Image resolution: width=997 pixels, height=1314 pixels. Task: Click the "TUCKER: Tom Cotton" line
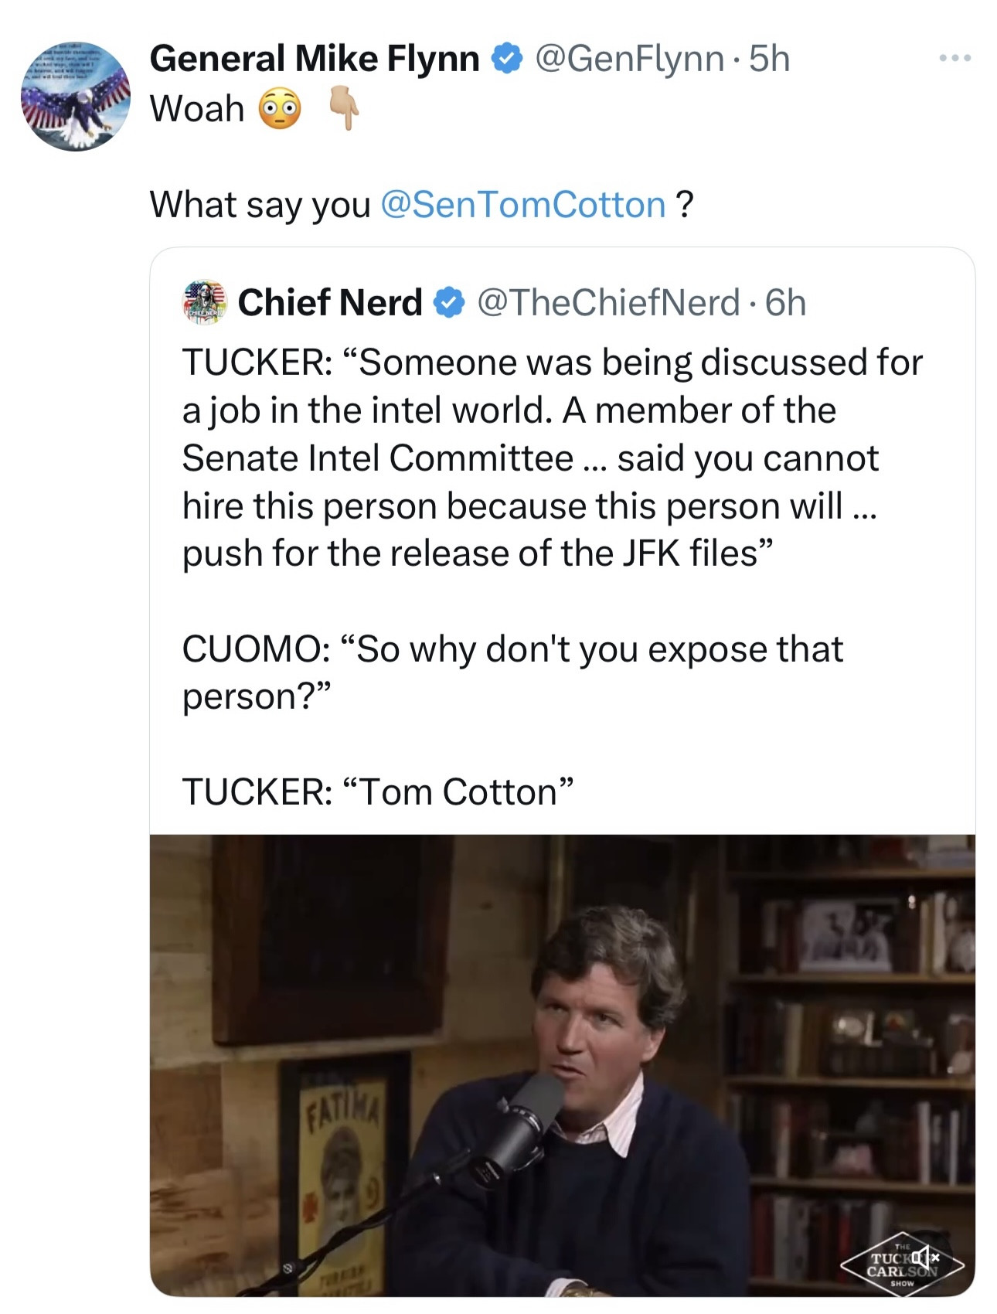coord(378,791)
